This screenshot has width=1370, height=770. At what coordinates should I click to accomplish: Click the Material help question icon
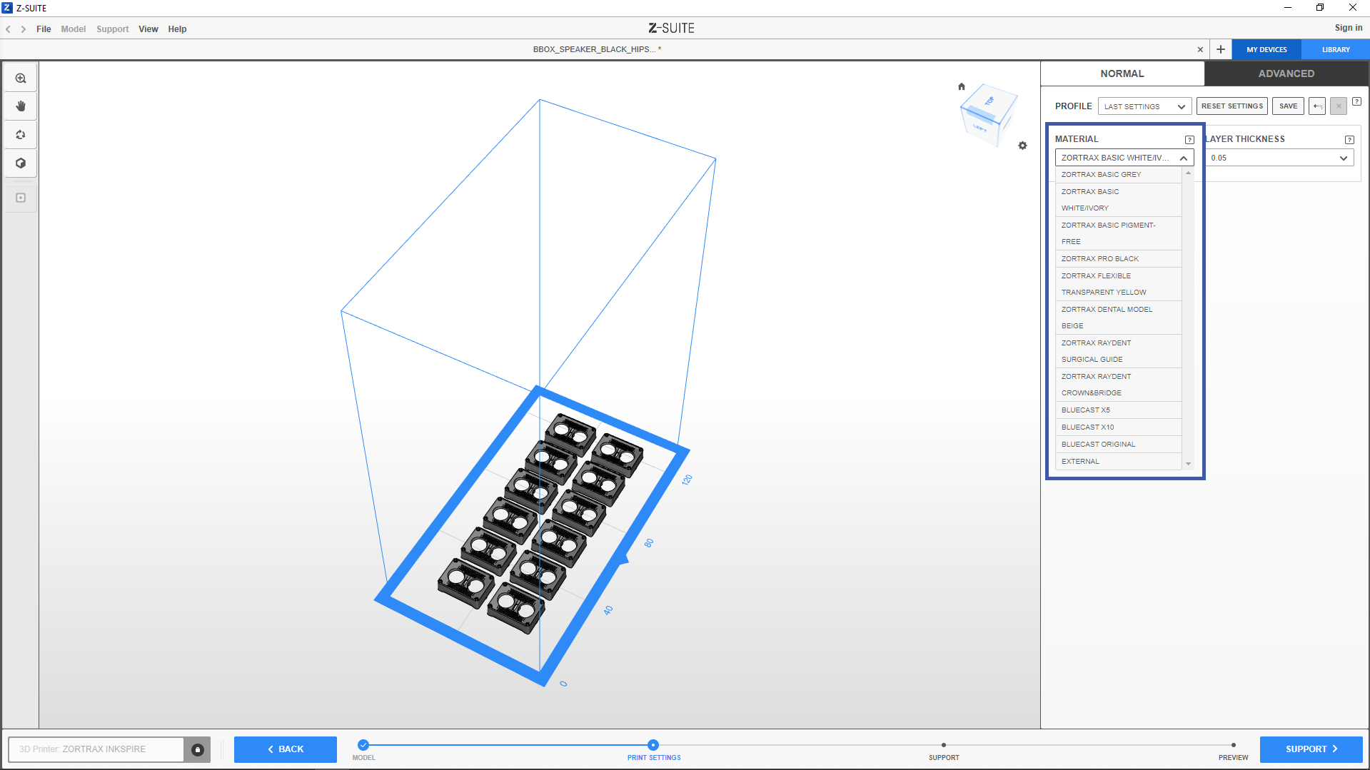click(1189, 140)
